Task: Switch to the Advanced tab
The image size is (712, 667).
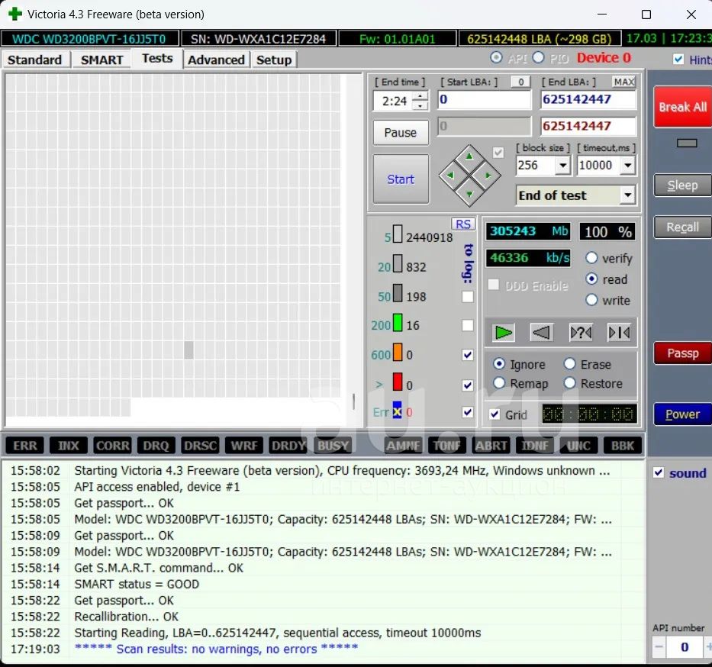Action: (x=216, y=60)
